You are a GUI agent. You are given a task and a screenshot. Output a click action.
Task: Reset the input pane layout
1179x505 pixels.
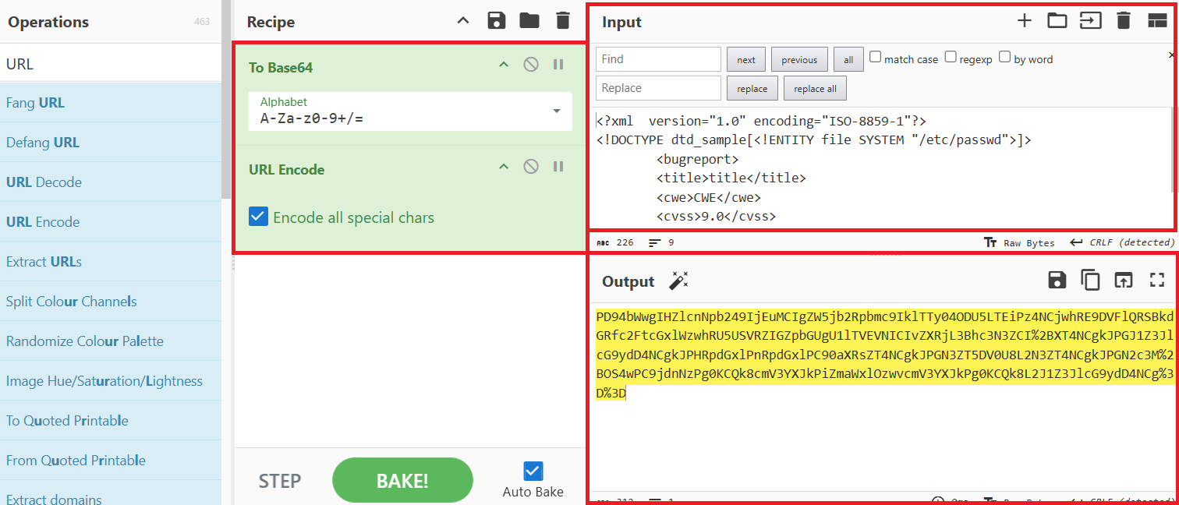click(1156, 21)
